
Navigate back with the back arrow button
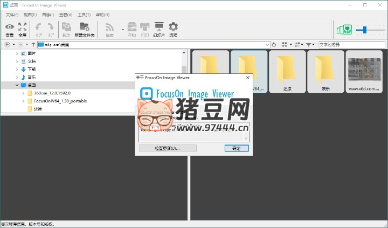coord(7,45)
